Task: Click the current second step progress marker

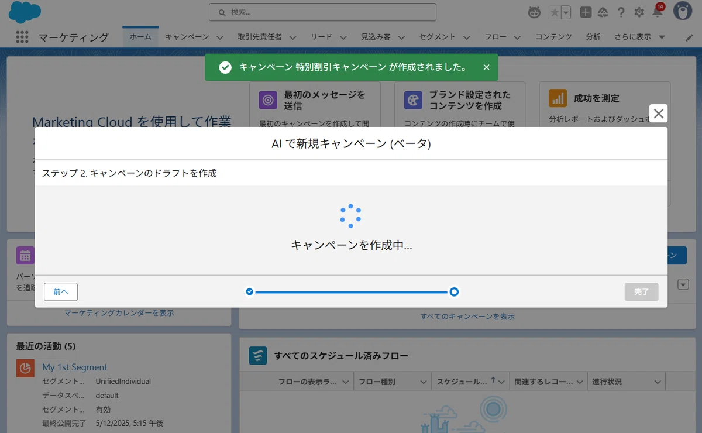Action: 454,291
